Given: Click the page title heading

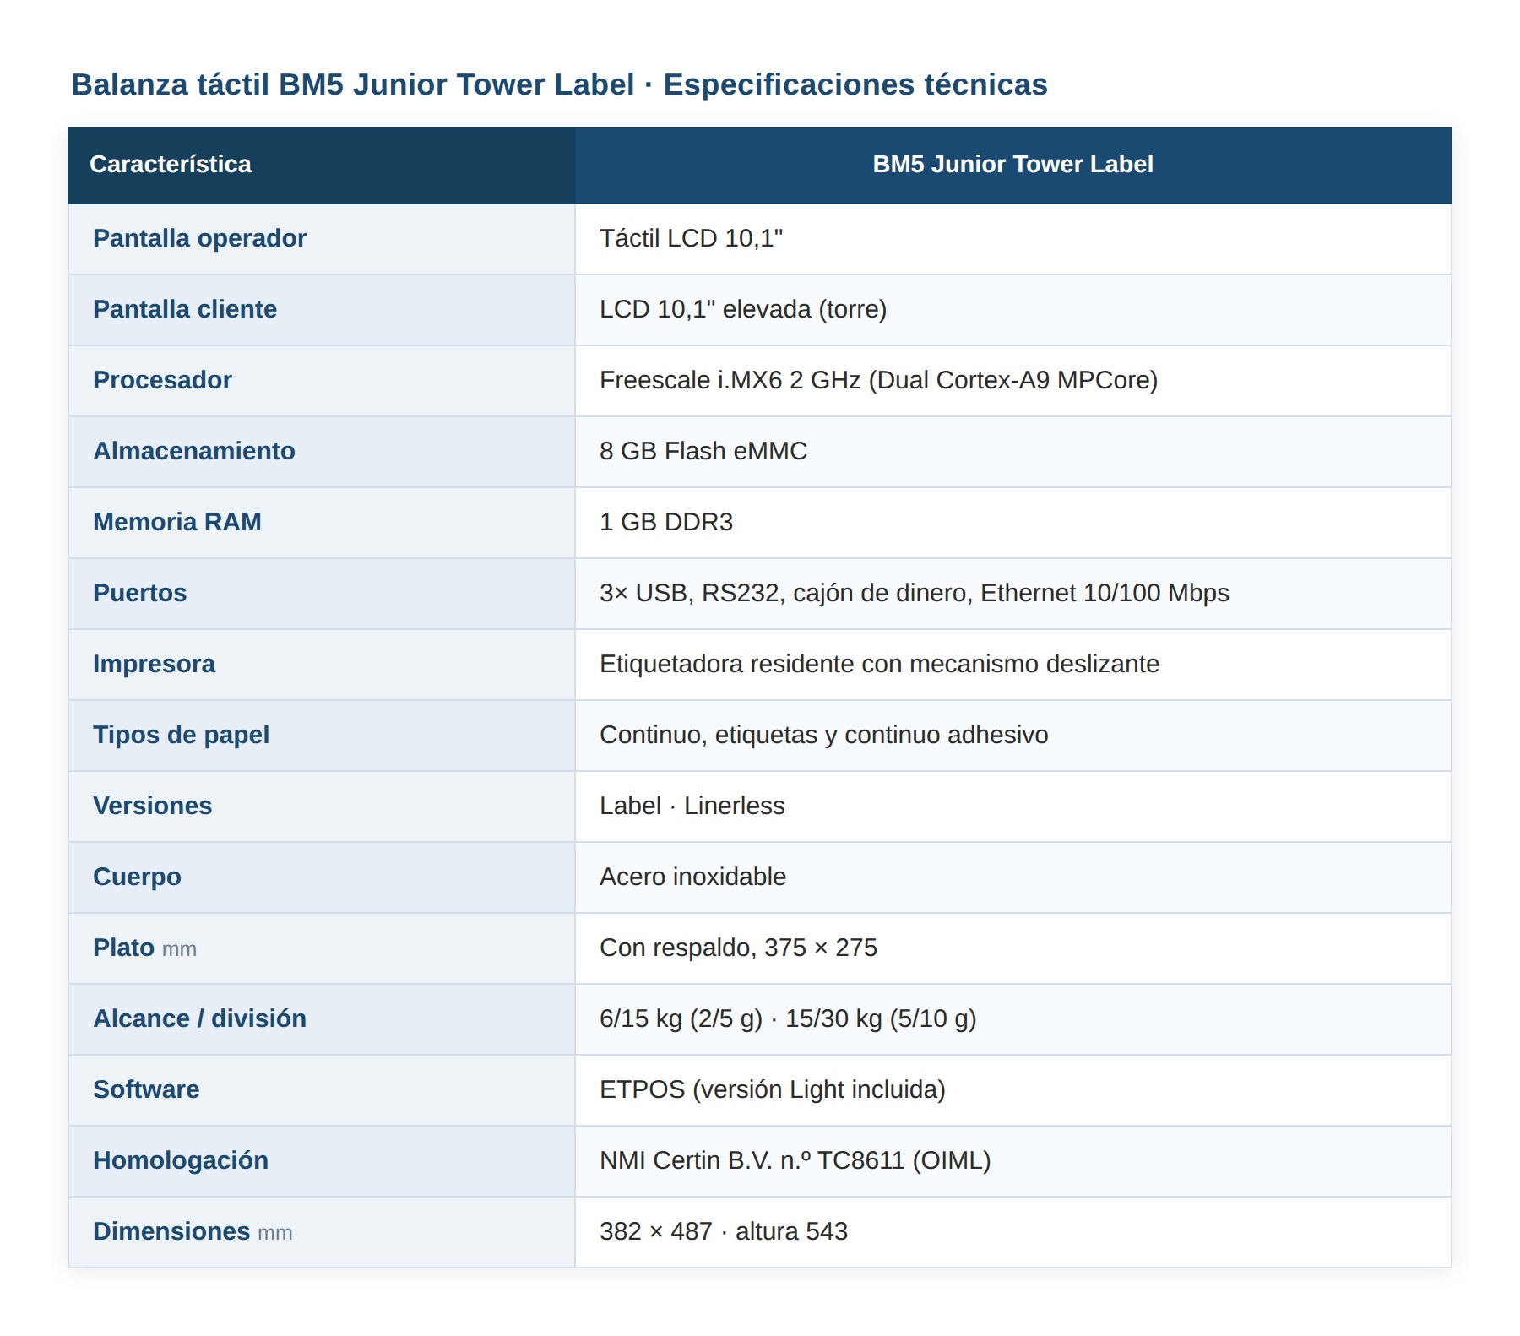Looking at the screenshot, I should tap(559, 84).
